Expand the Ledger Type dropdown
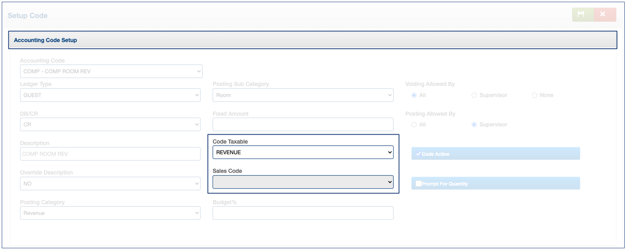The width and height of the screenshot is (626, 250). [x=110, y=95]
